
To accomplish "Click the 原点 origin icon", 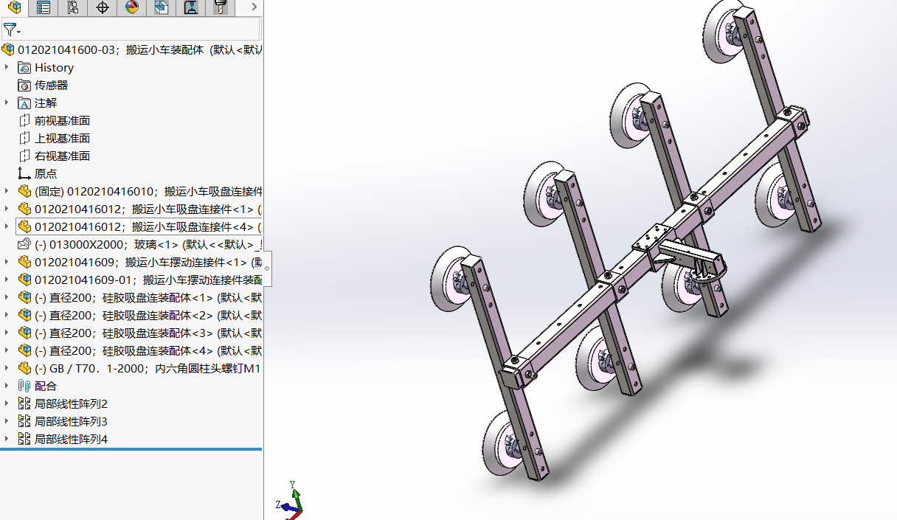I will [24, 173].
